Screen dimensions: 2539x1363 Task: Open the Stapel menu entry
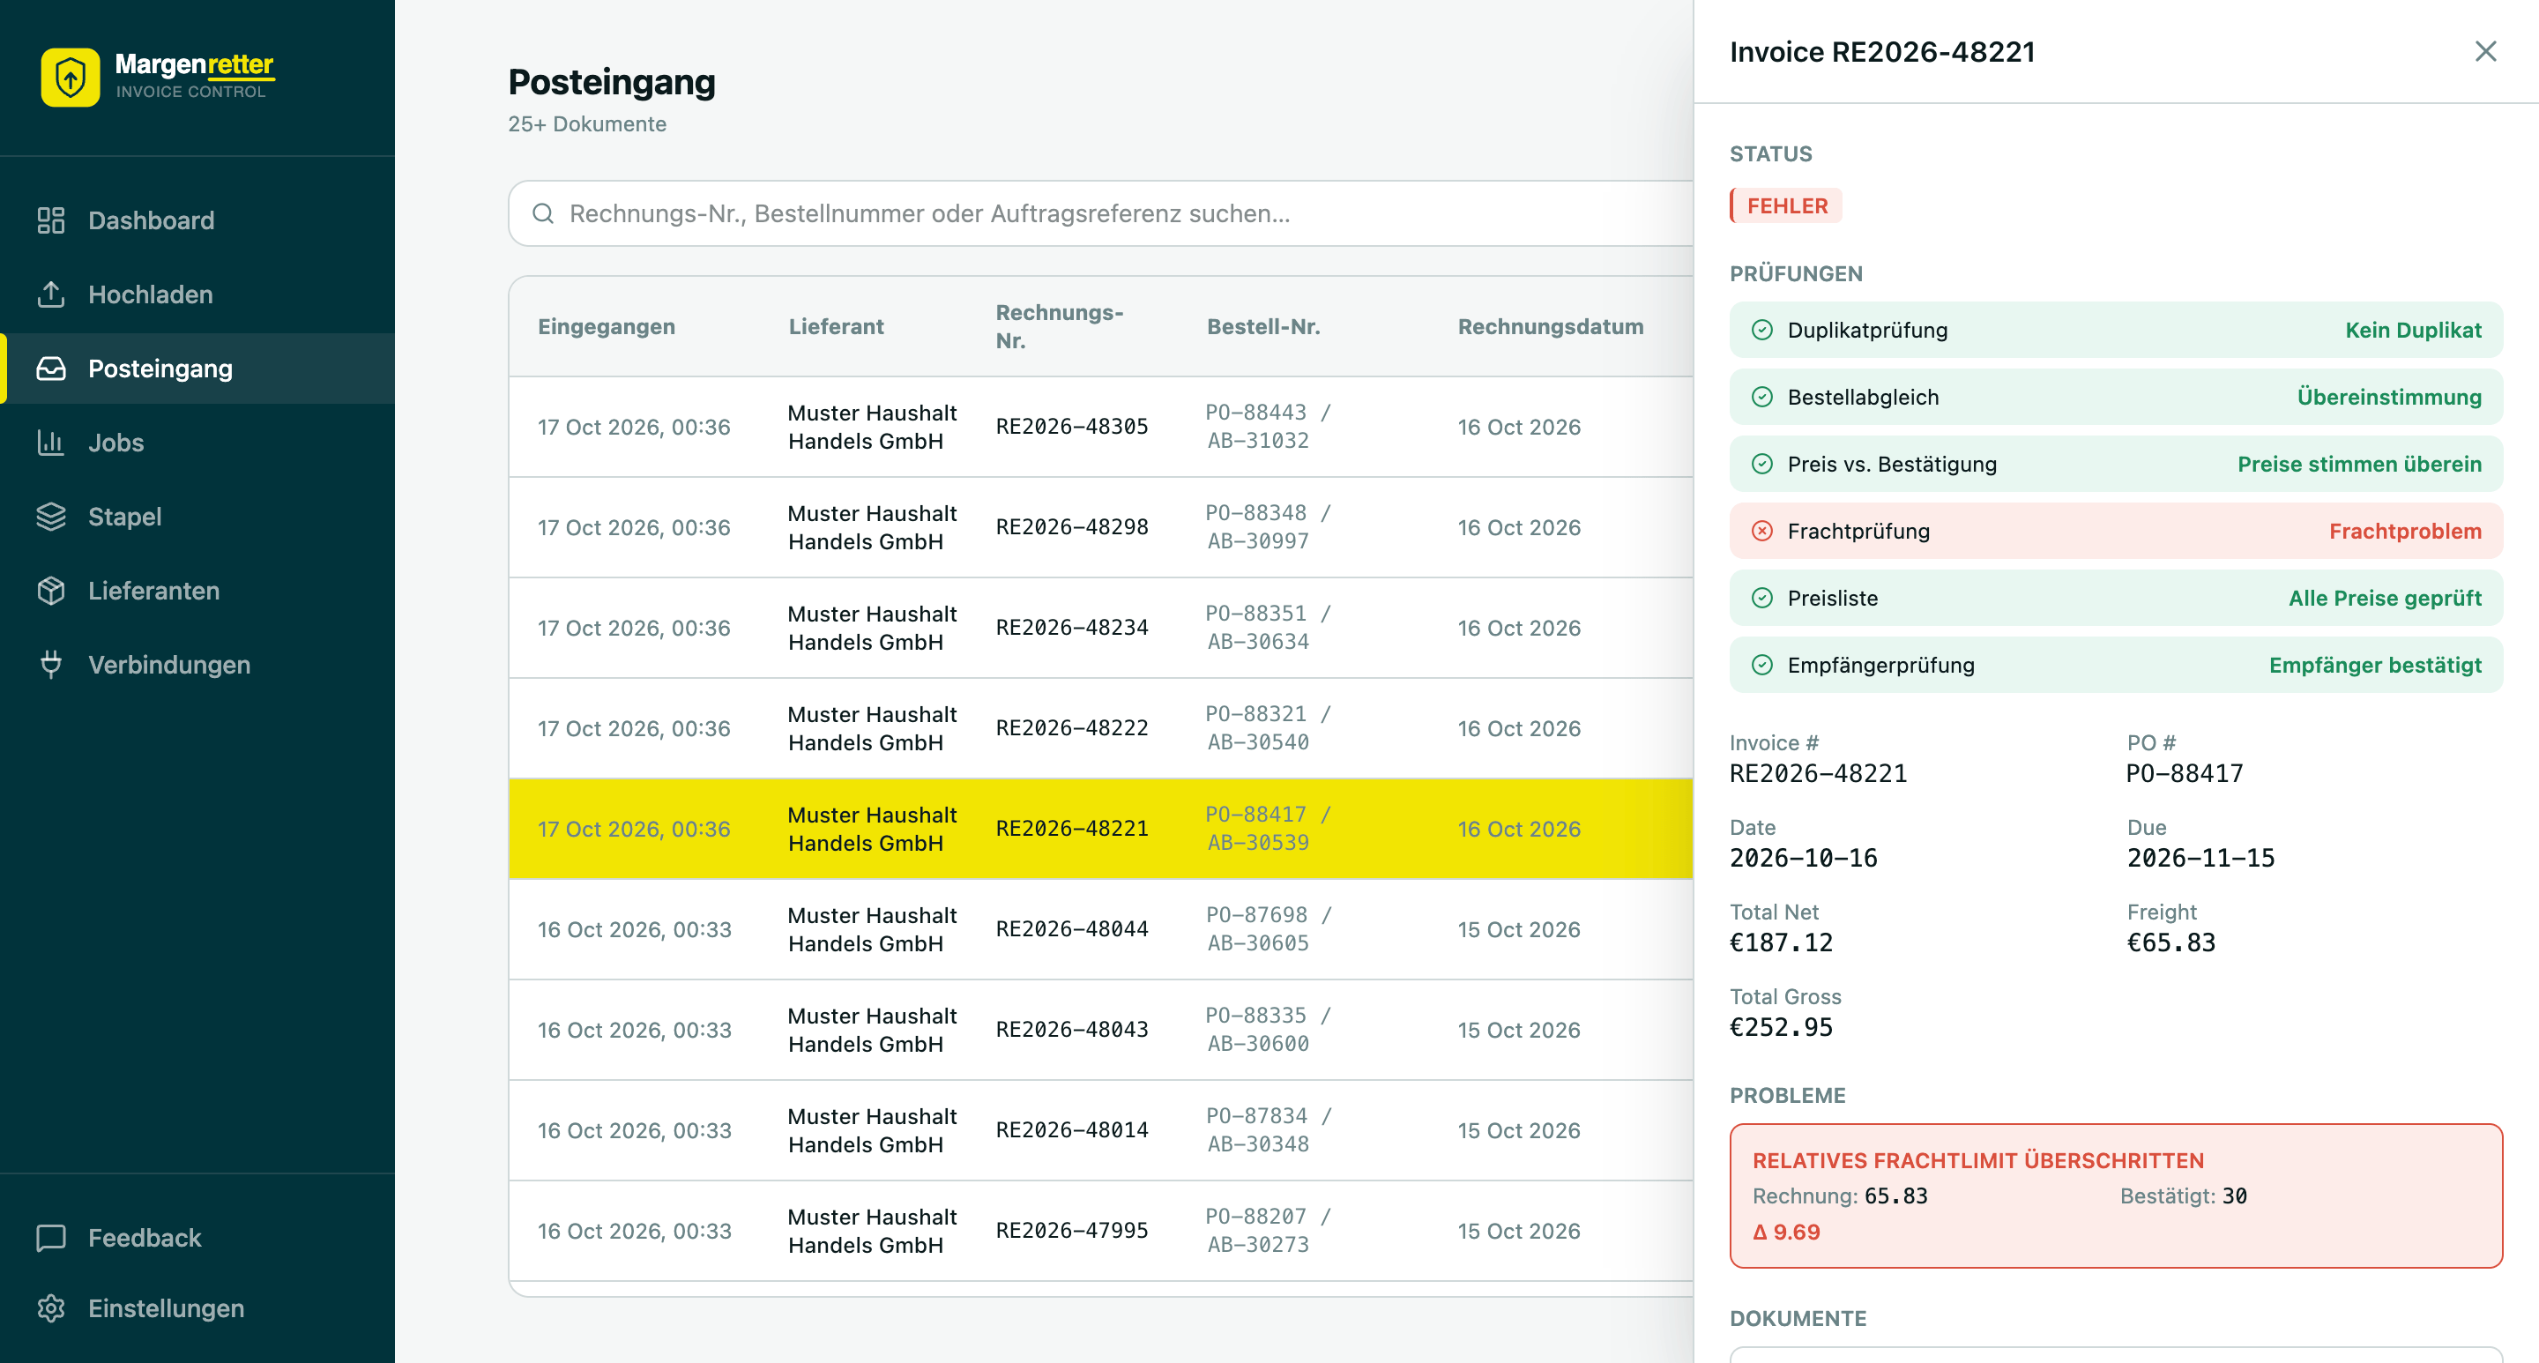tap(197, 516)
